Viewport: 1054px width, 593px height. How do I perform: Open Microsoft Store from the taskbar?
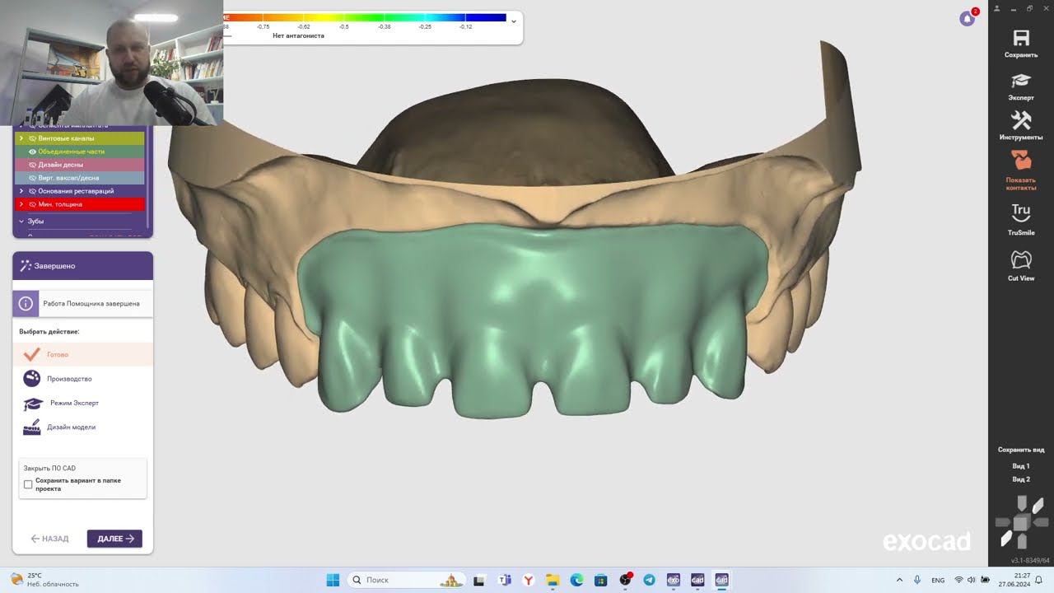pos(601,580)
